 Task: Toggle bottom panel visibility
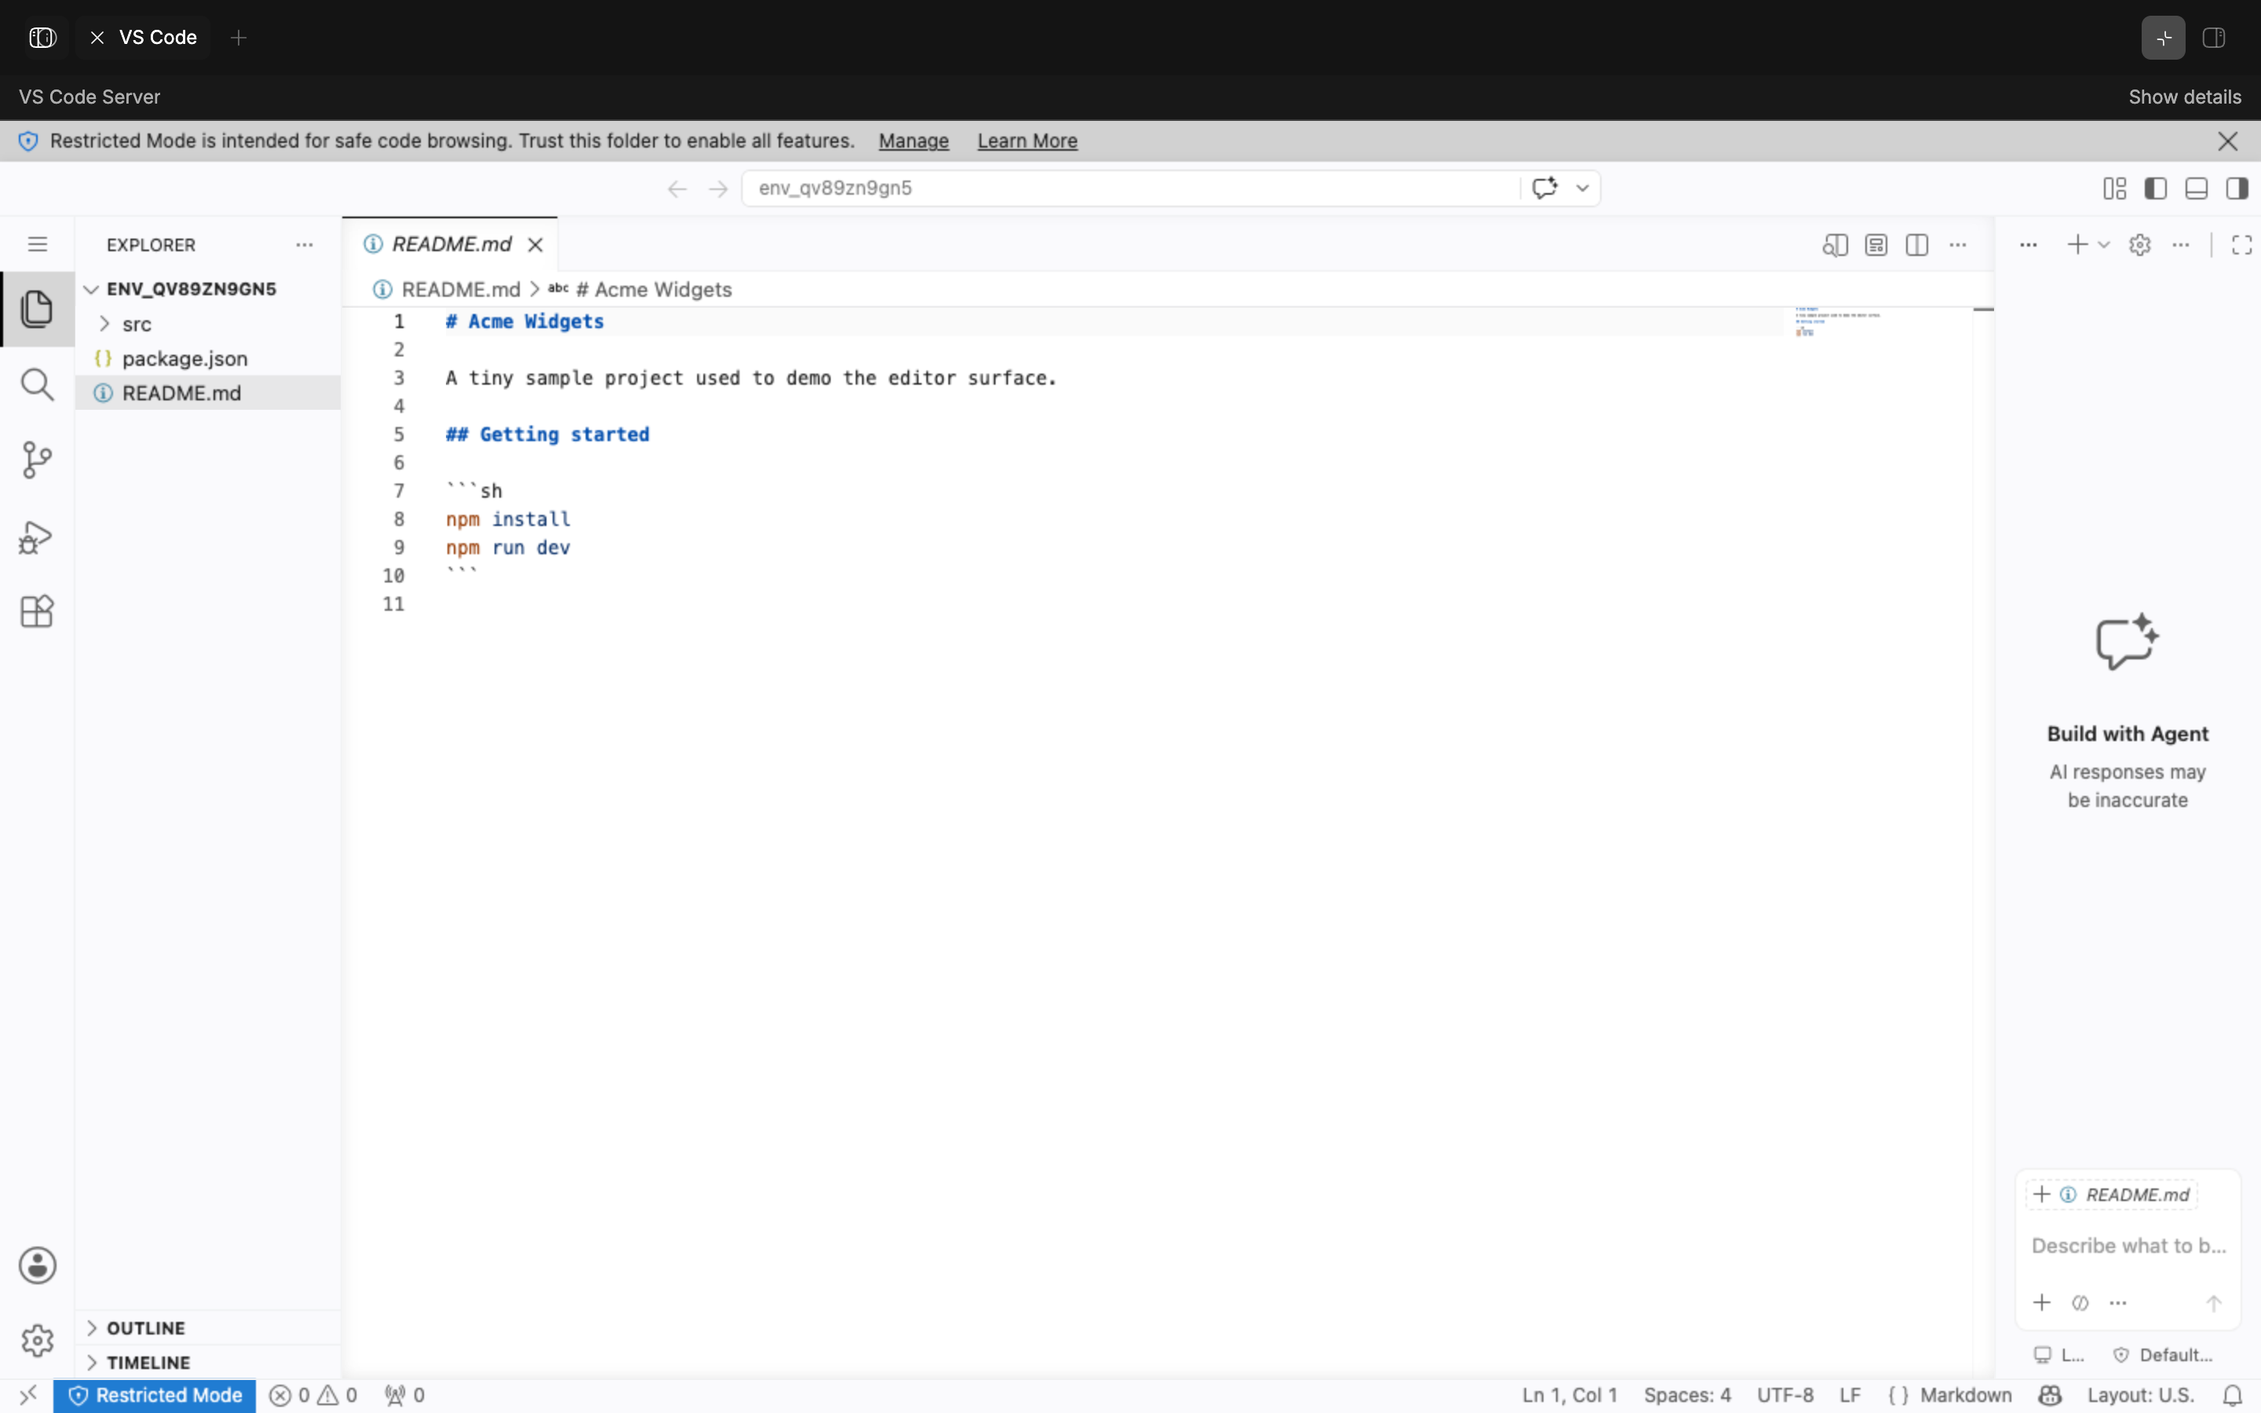2197,188
